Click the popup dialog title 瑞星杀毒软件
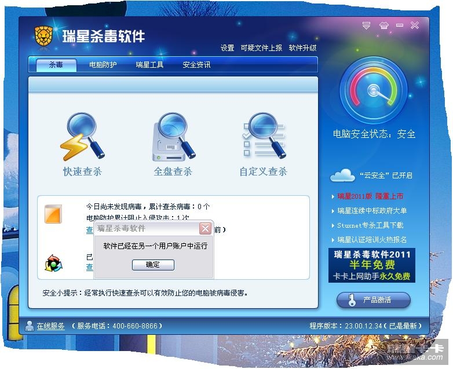 [x=121, y=228]
